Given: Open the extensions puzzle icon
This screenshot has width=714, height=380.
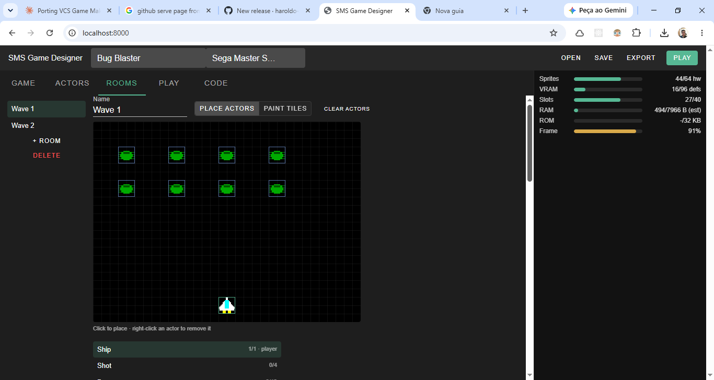Looking at the screenshot, I should [x=636, y=33].
